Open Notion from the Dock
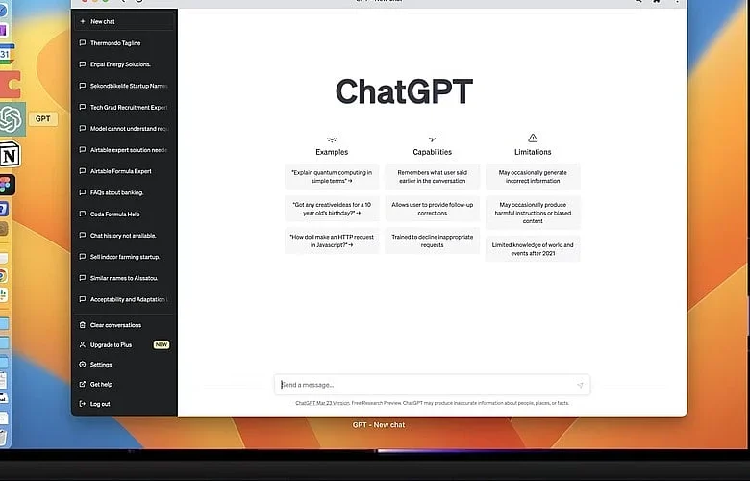The image size is (750, 481). pos(10,154)
